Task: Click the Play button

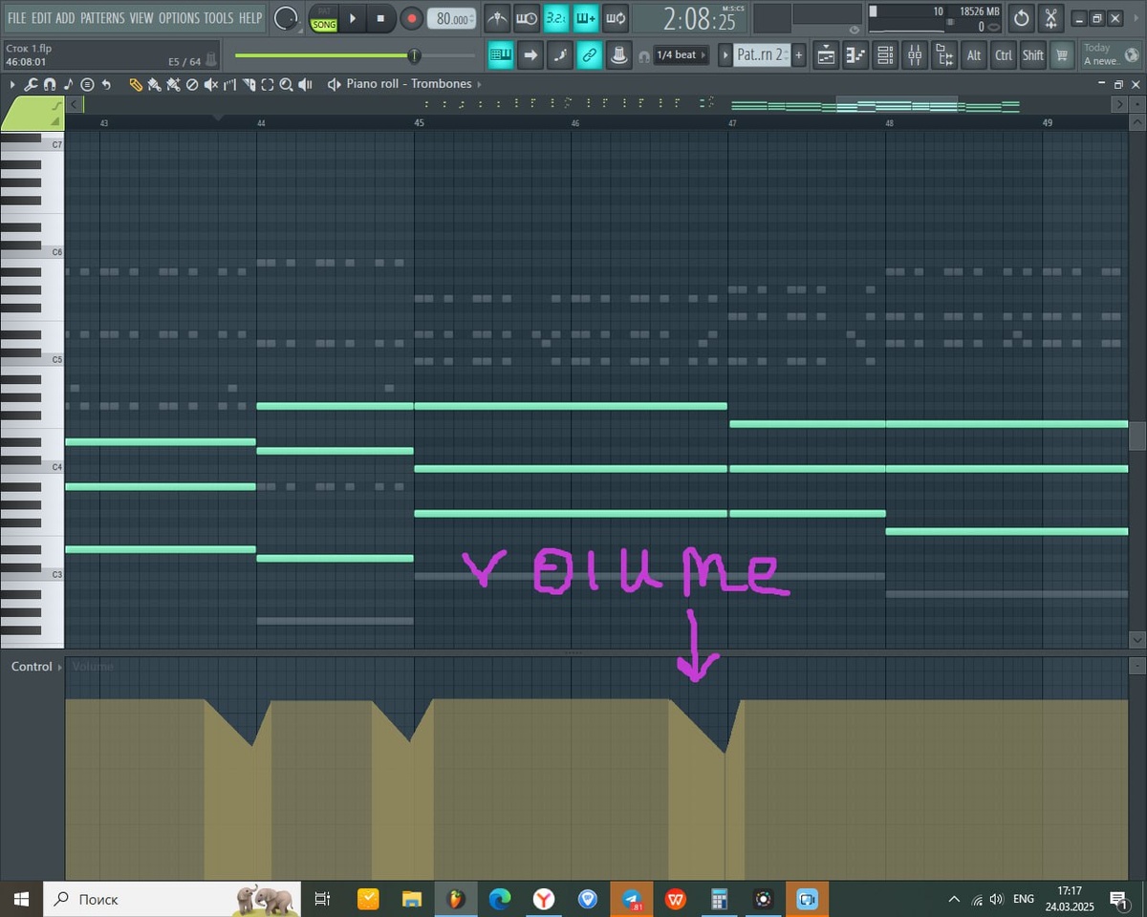Action: coord(352,18)
